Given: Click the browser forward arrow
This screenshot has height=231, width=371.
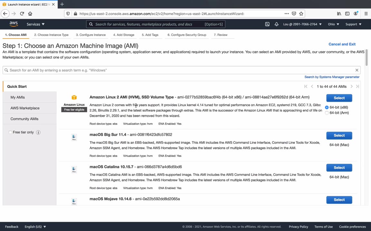Looking at the screenshot, I should pos(14,14).
